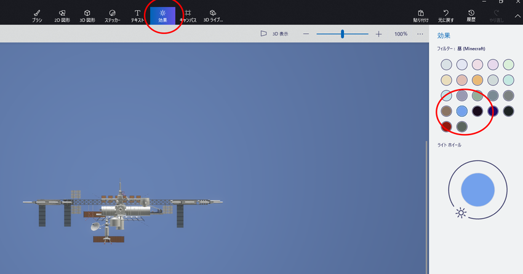Apply the pale pink filter swatch

tap(477, 65)
